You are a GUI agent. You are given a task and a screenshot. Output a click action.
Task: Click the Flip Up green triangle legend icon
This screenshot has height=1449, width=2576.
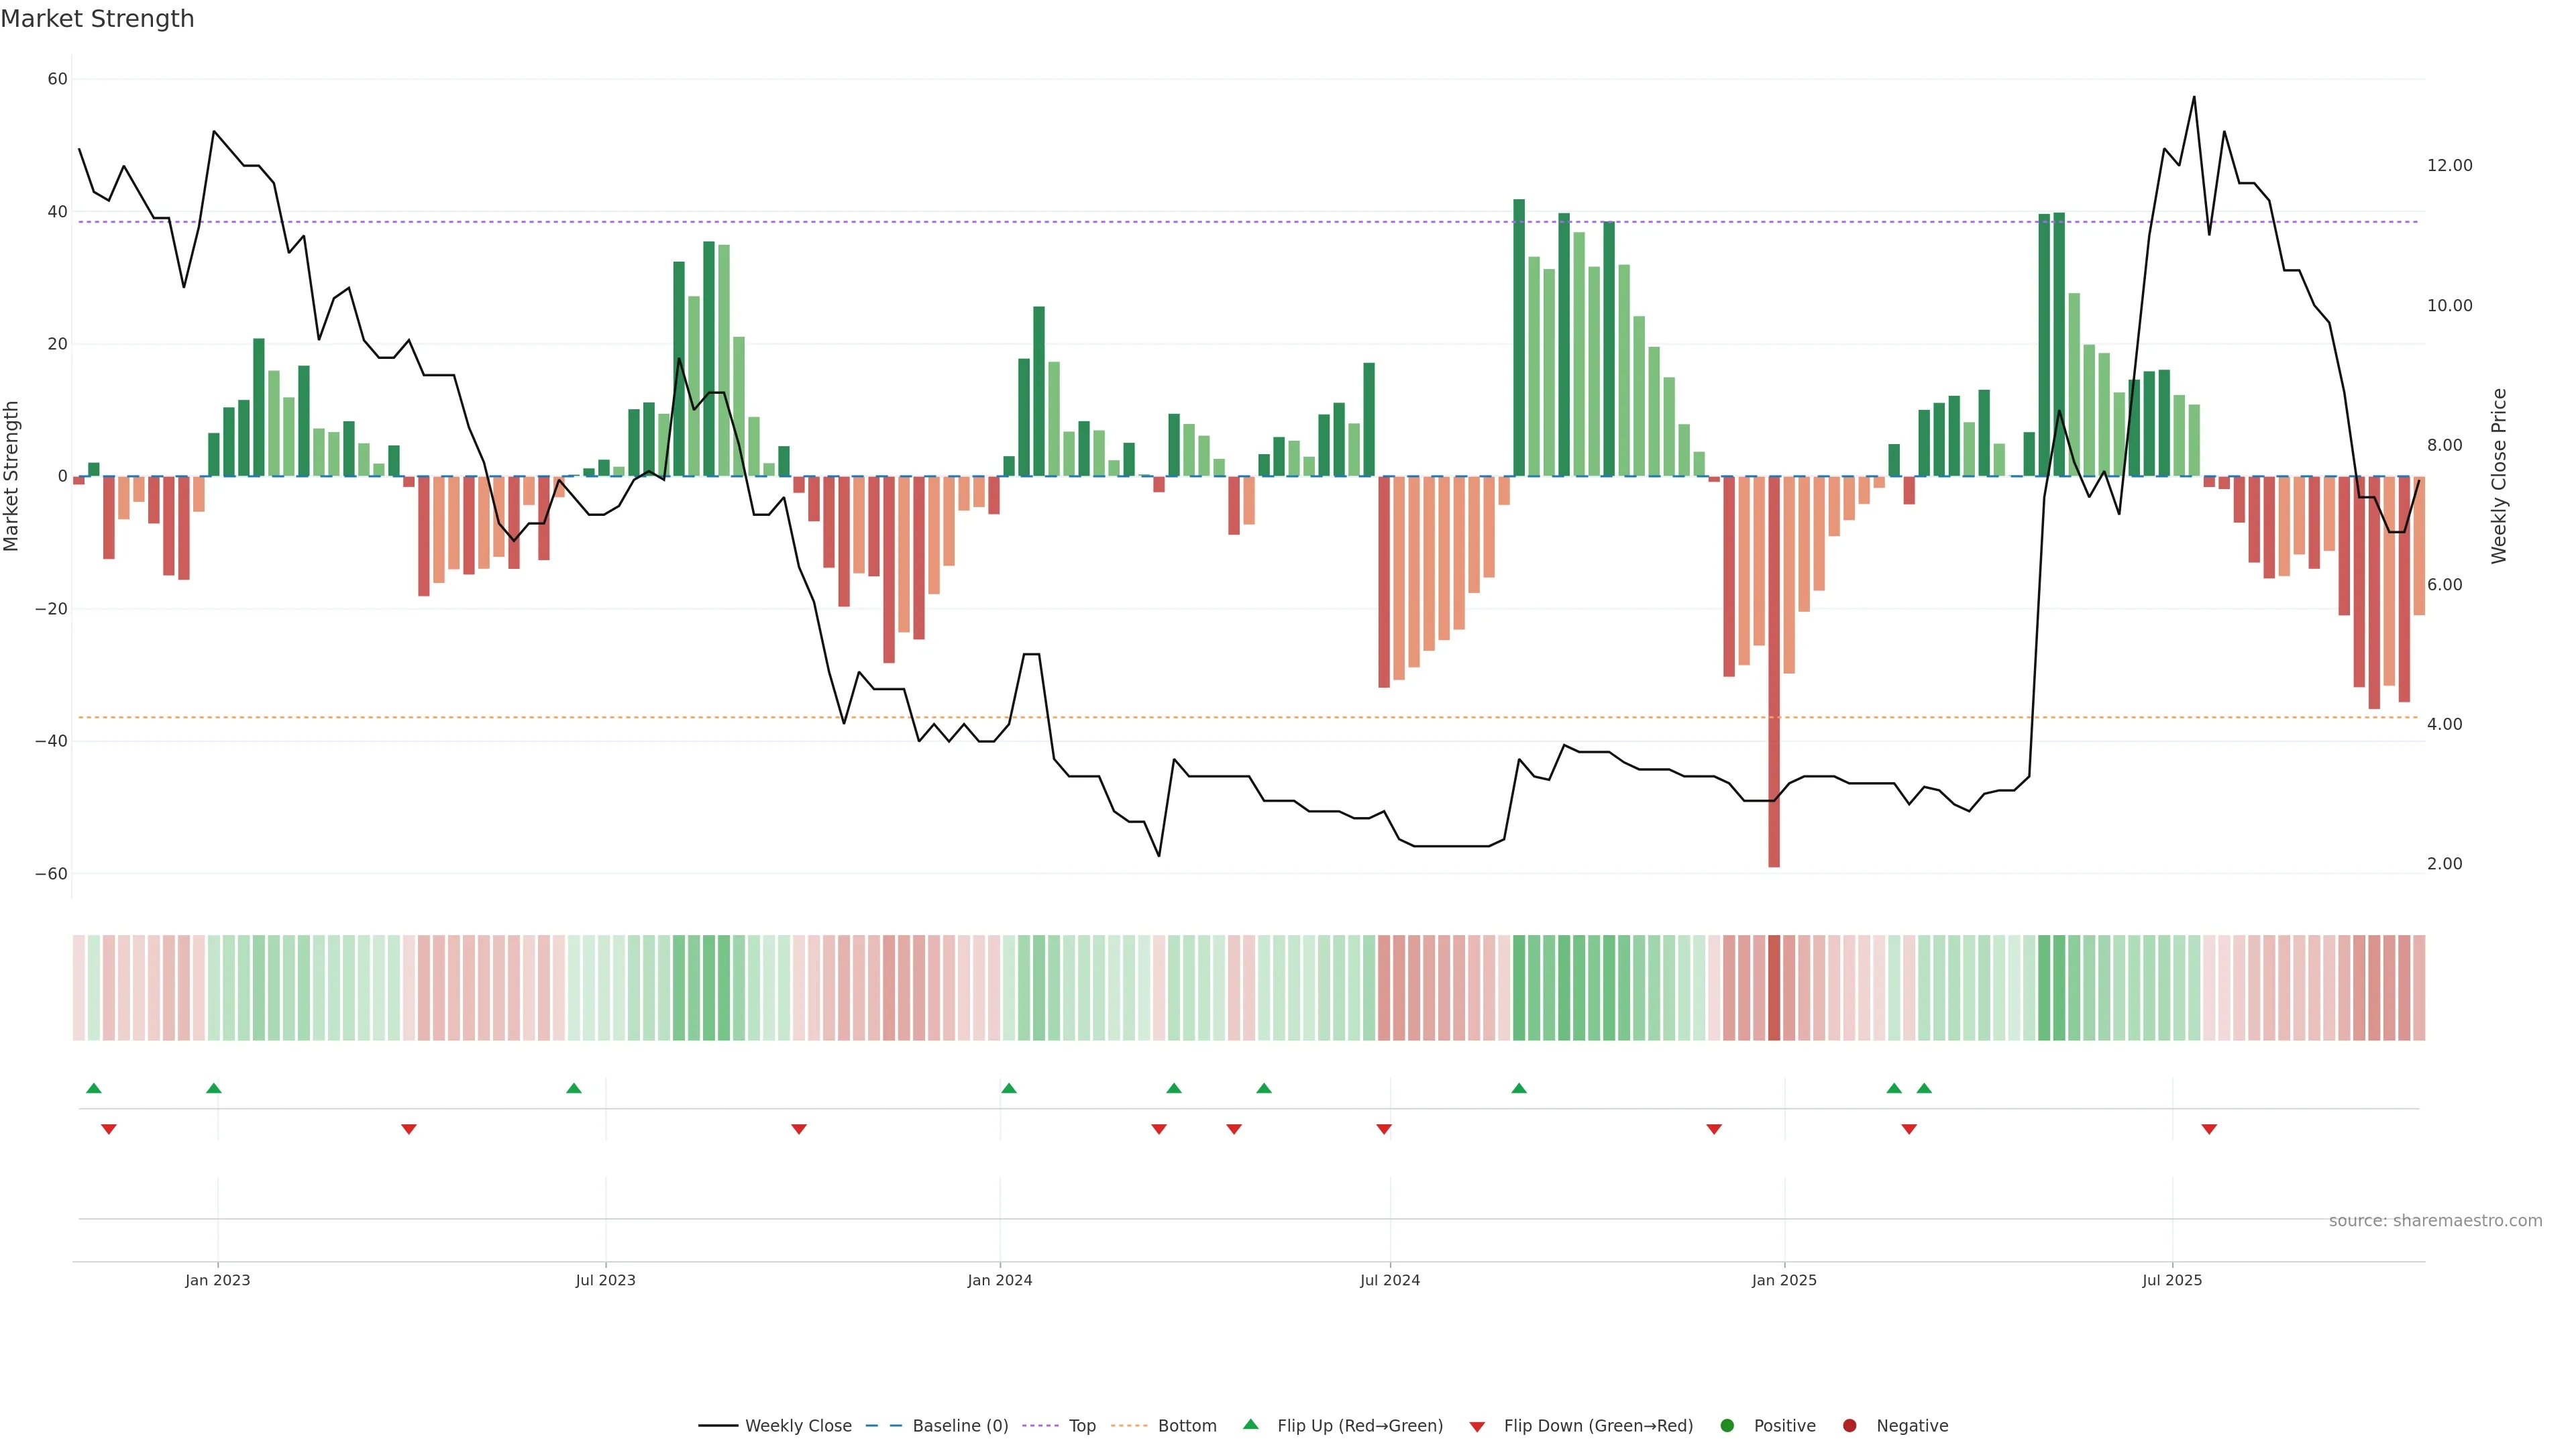pyautogui.click(x=1250, y=1425)
